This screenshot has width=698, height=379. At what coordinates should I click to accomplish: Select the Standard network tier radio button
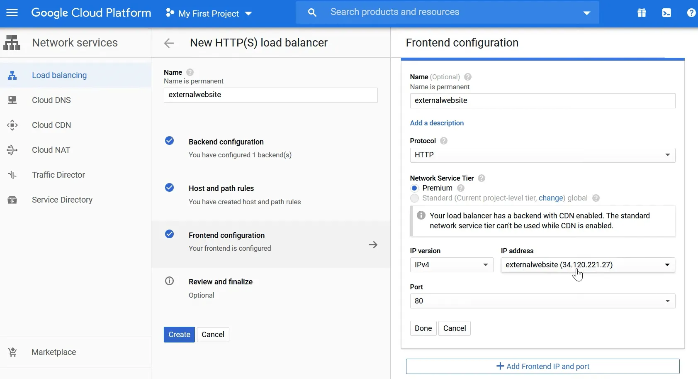pyautogui.click(x=414, y=198)
